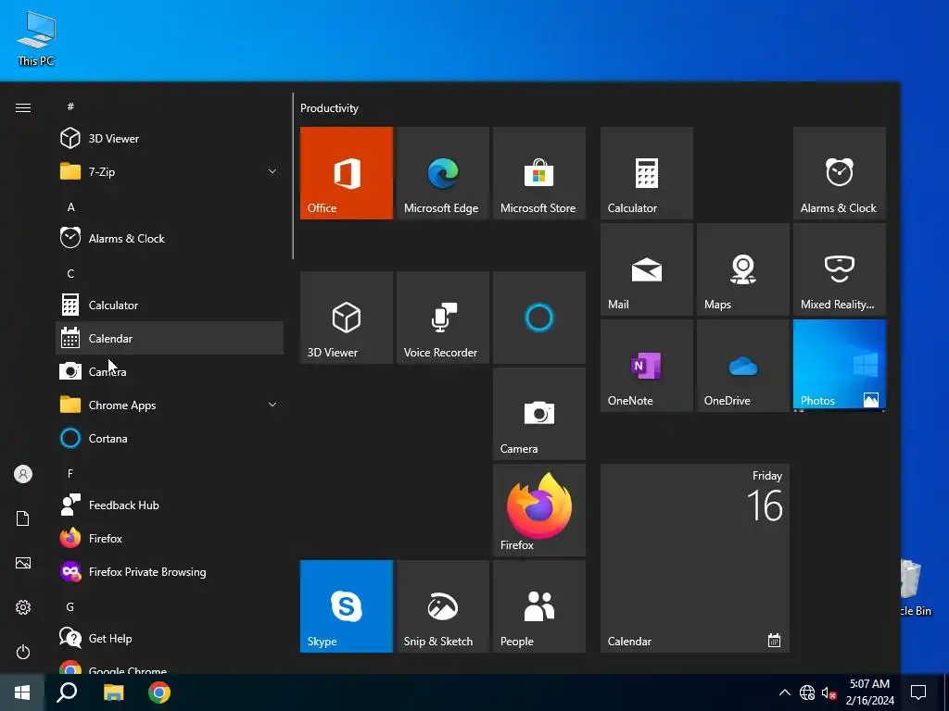The image size is (949, 711).
Task: Launch the Firefox tile
Action: click(x=539, y=510)
